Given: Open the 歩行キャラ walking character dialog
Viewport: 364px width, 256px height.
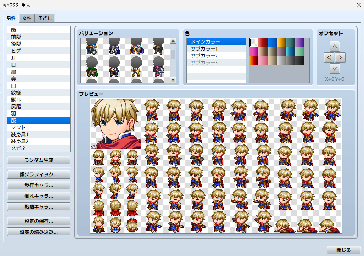Looking at the screenshot, I should pyautogui.click(x=38, y=185).
